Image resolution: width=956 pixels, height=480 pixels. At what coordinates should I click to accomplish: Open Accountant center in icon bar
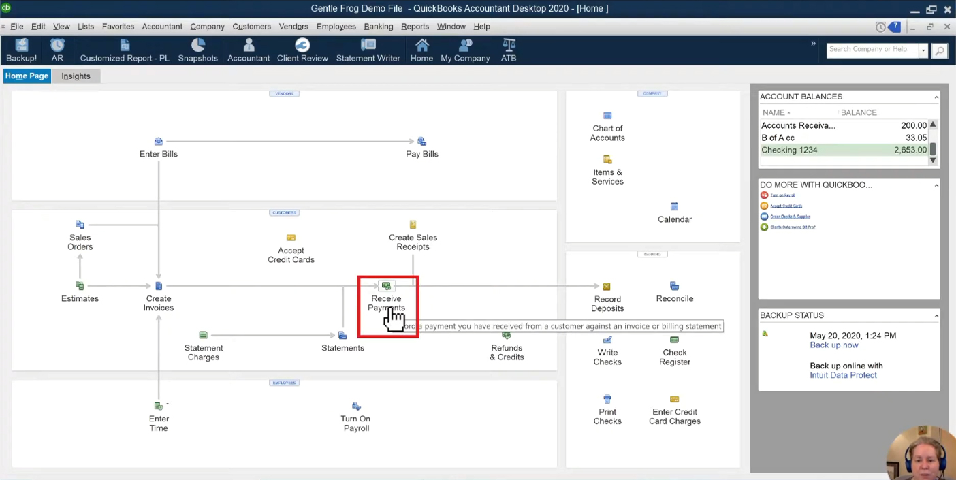tap(249, 50)
